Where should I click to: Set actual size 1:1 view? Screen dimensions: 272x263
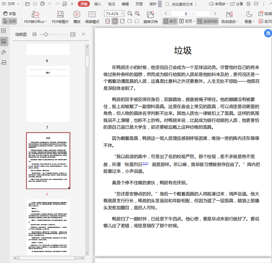(x=108, y=21)
